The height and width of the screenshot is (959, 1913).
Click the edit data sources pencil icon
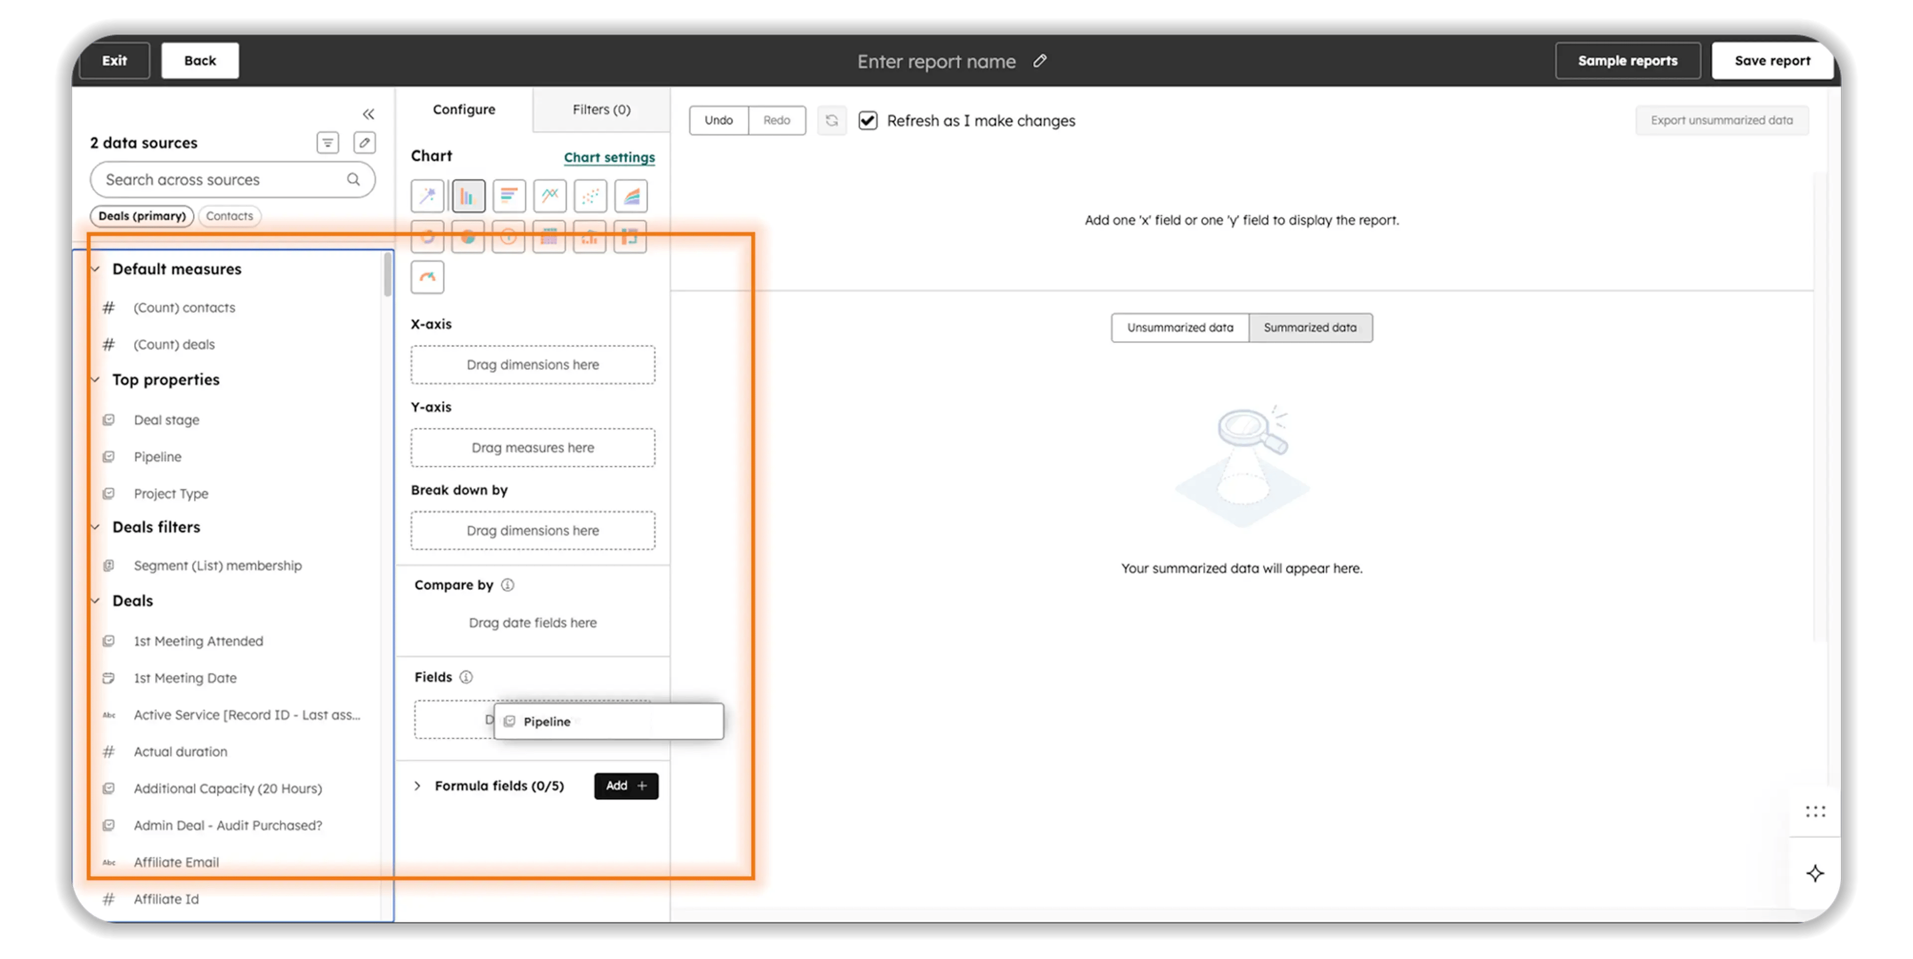click(364, 142)
